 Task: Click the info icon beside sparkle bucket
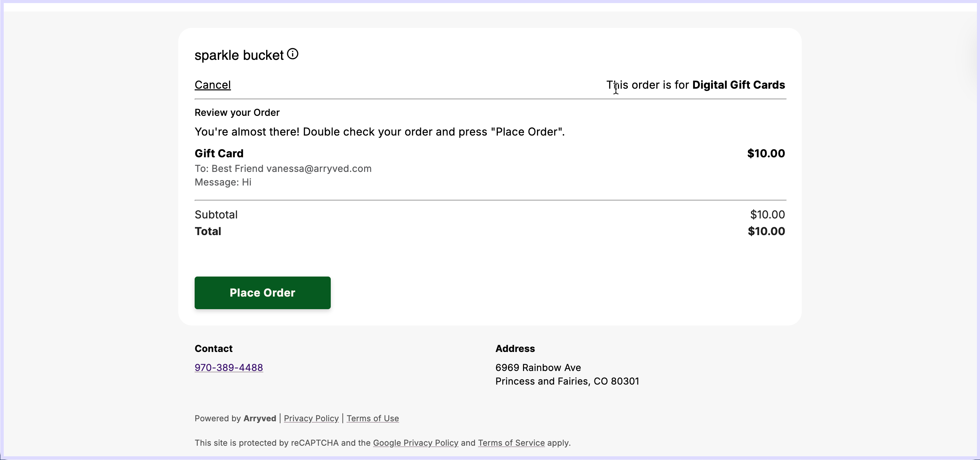tap(293, 54)
